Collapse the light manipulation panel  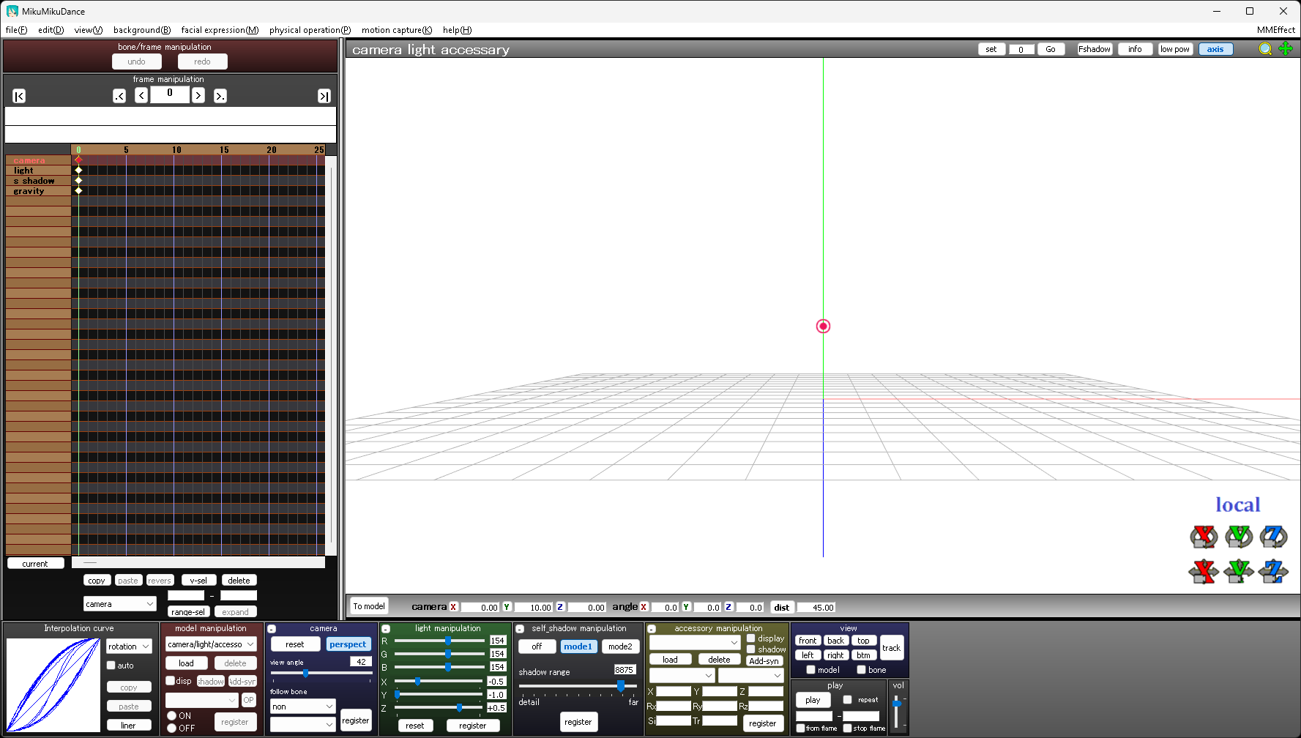coord(386,629)
